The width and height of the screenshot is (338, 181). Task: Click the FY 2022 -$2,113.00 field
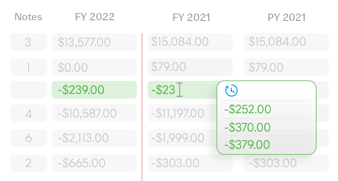(94, 138)
